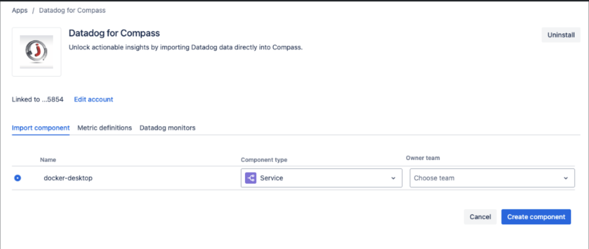
Task: Click the Cancel button
Action: click(x=480, y=217)
